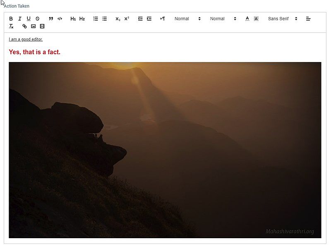Toggle bold formatting

(10, 19)
